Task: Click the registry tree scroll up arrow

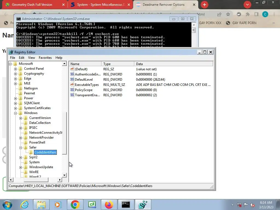Action: [64, 63]
